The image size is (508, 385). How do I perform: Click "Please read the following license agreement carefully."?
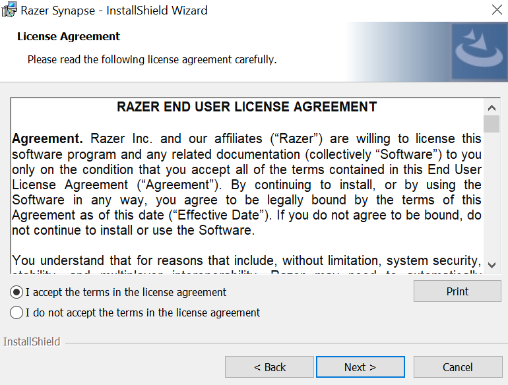pos(152,59)
